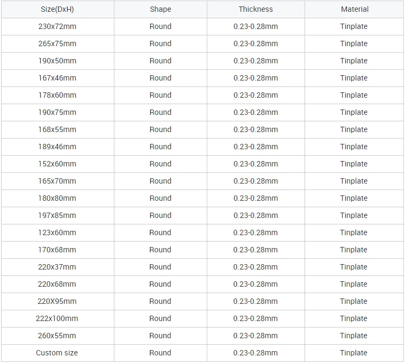This screenshot has width=406, height=364.
Task: Click the Shape column header
Action: pyautogui.click(x=160, y=9)
